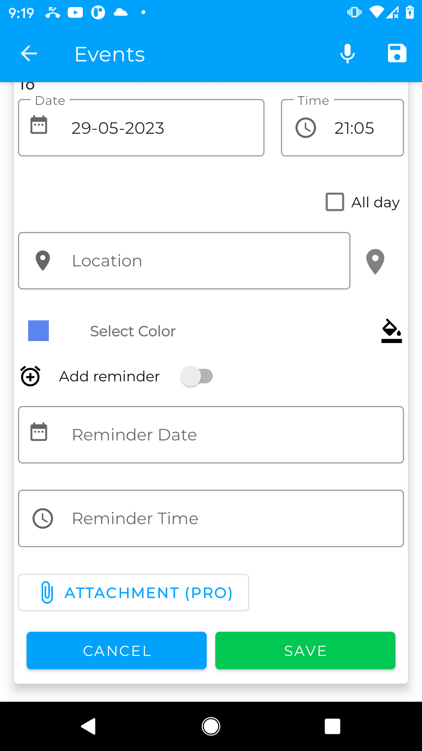422x751 pixels.
Task: Select the blue color swatch
Action: [38, 331]
